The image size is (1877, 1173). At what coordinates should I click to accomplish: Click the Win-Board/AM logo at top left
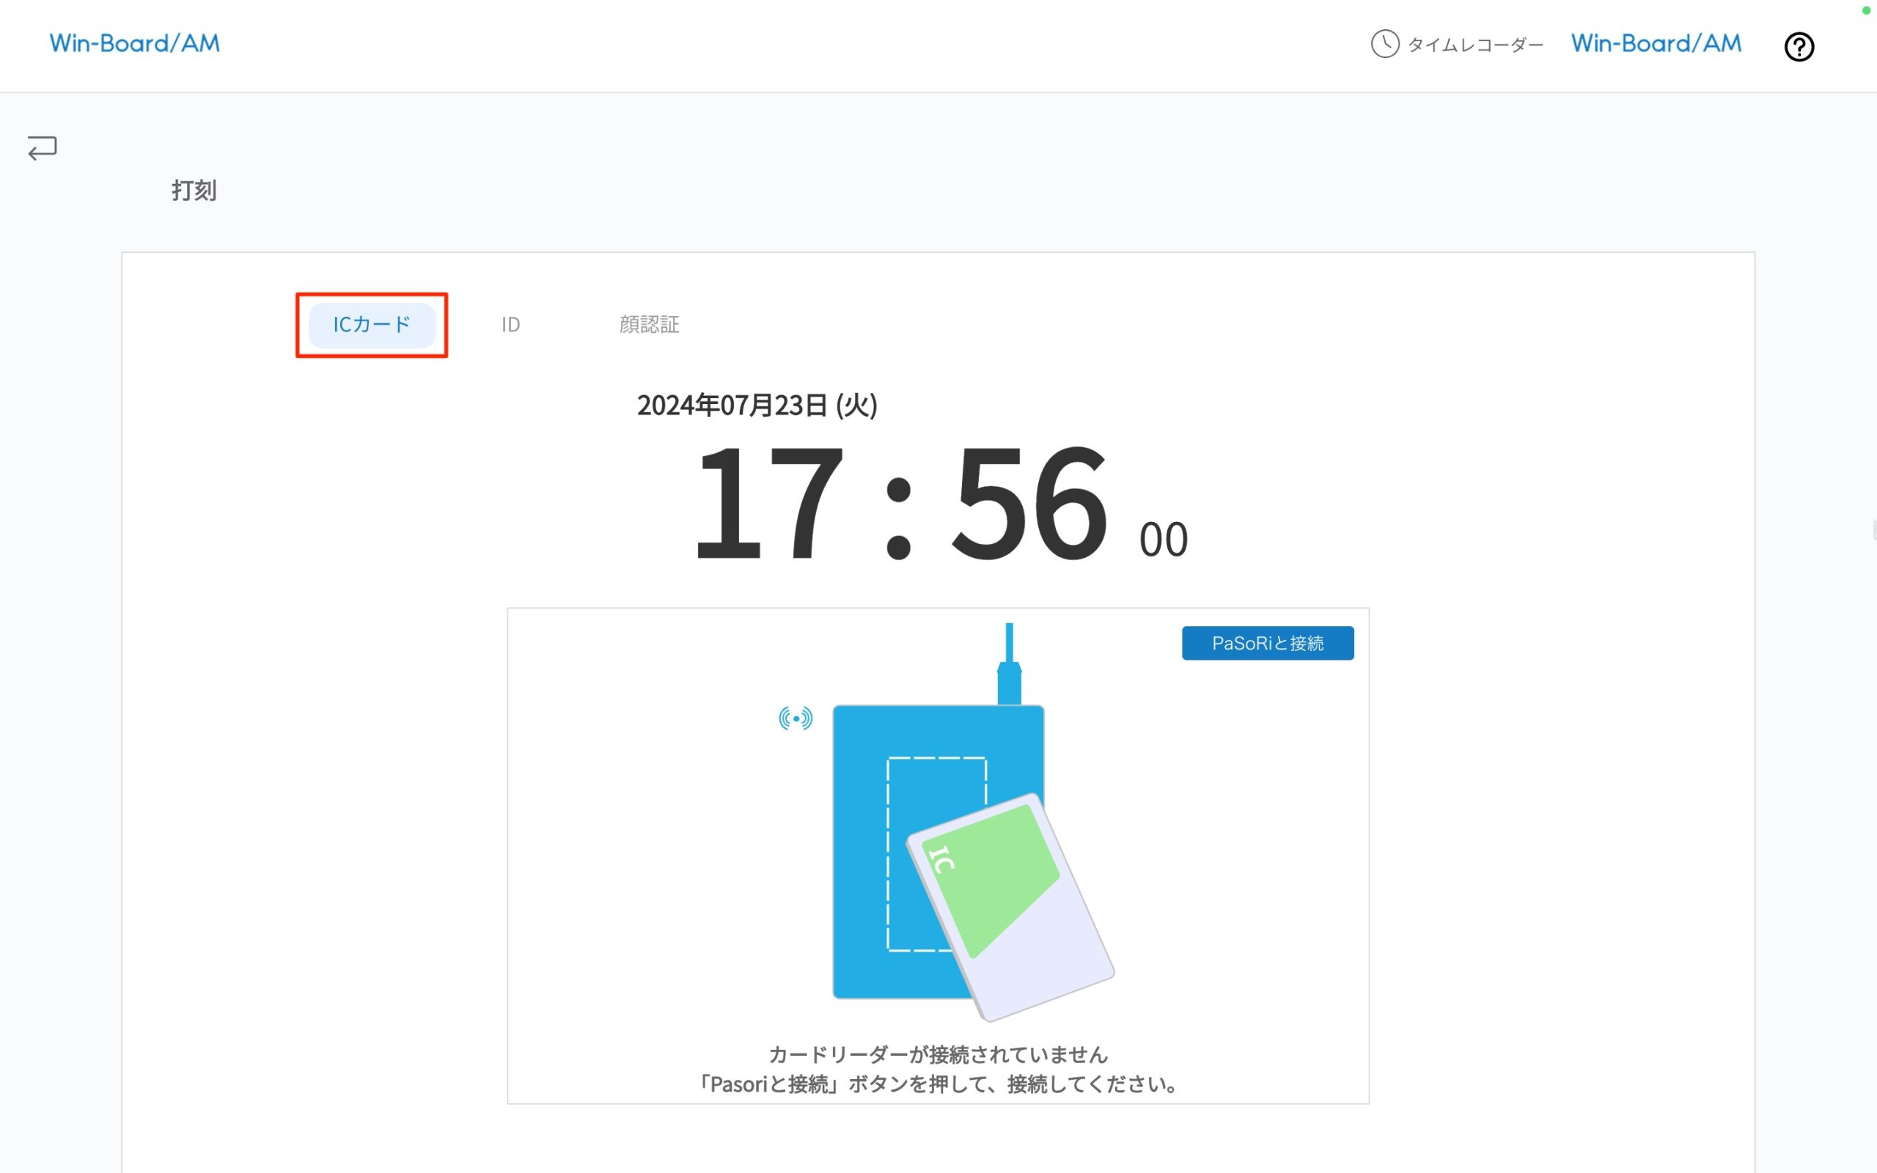134,43
